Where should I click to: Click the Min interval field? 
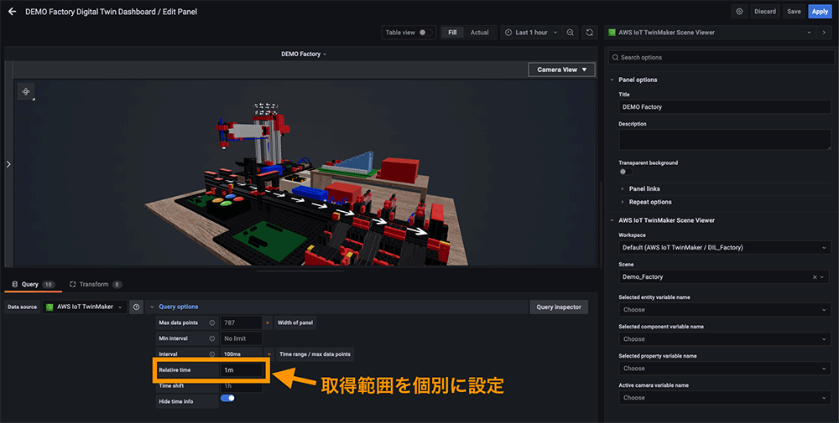[x=242, y=338]
